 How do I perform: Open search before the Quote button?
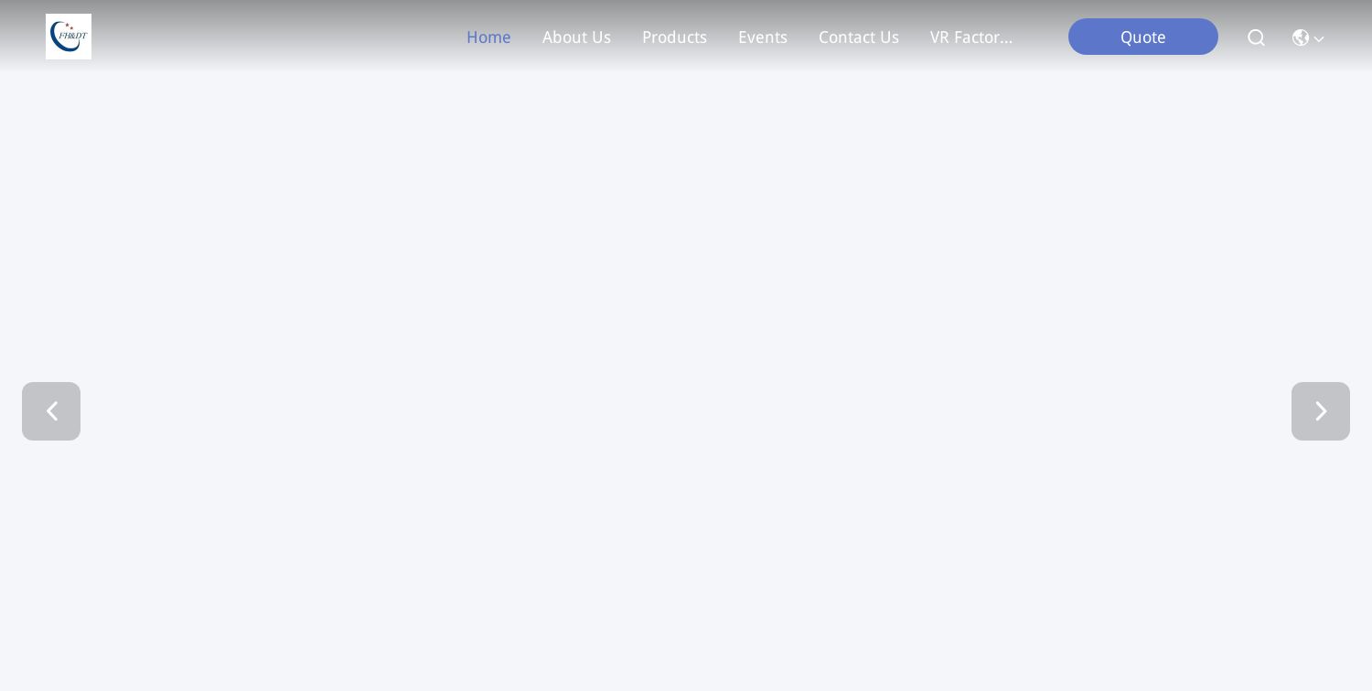tap(1256, 37)
